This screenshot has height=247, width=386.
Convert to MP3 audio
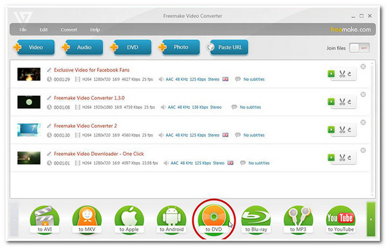click(x=299, y=219)
